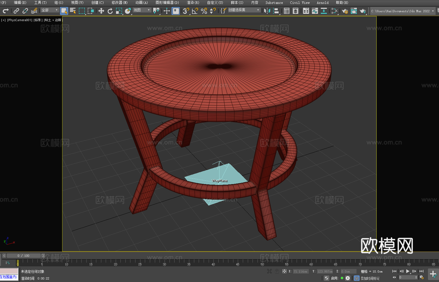Viewport: 439px width, 282px height.
Task: Open the 工具(T) menu
Action: coord(40,2)
